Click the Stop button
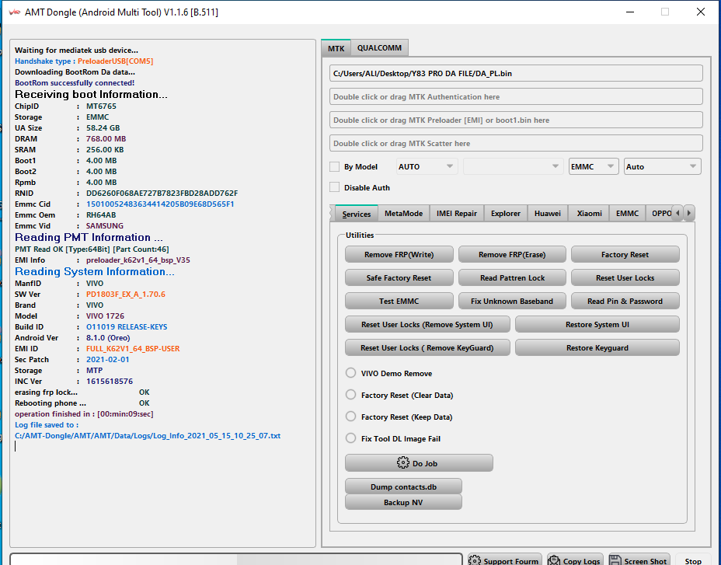This screenshot has width=721, height=565. [x=693, y=560]
